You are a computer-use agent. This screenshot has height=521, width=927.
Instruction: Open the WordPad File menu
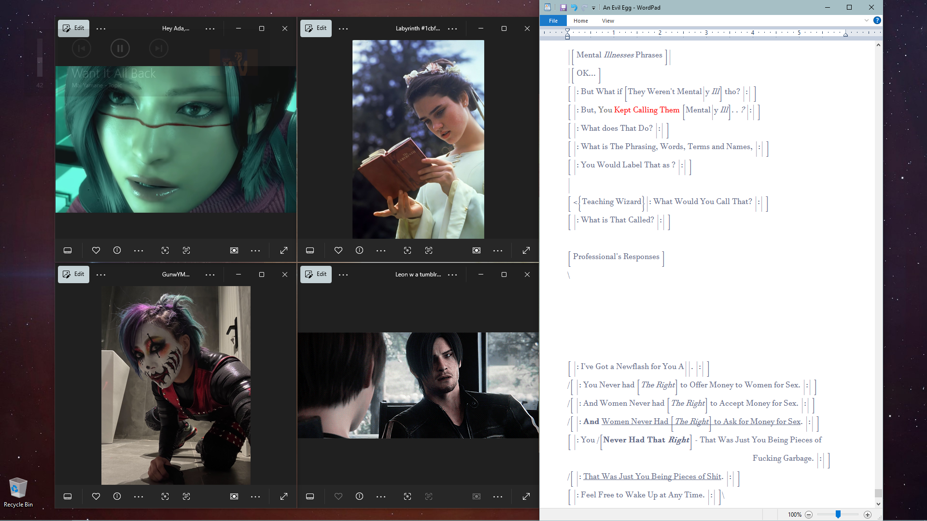click(x=553, y=21)
